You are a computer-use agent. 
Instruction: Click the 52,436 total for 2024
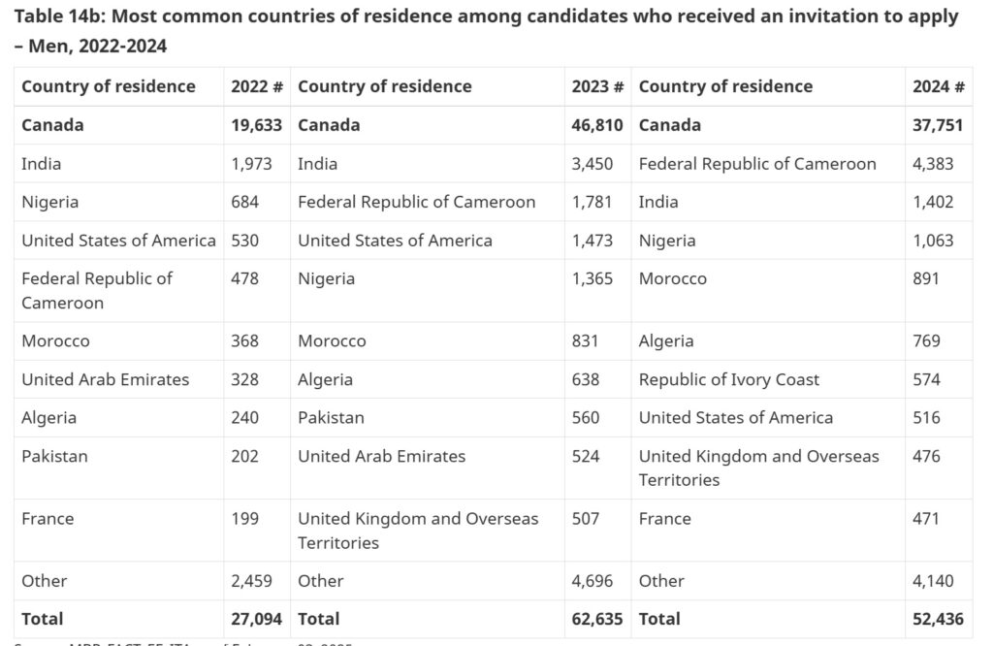click(x=939, y=619)
